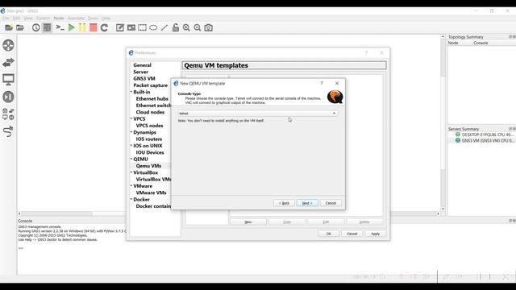This screenshot has width=516, height=290.
Task: Open the Annotate menu
Action: [x=76, y=18]
